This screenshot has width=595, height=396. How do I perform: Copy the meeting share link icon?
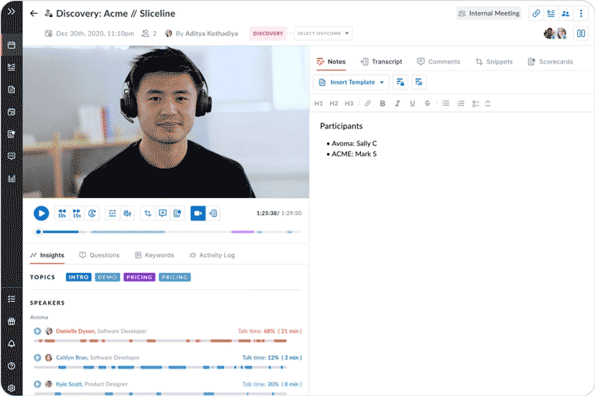click(535, 13)
